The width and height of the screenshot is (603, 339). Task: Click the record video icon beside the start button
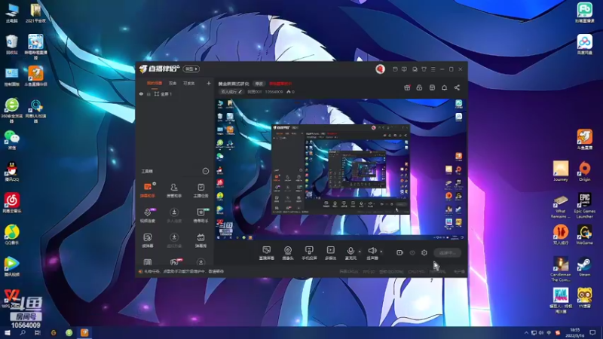click(399, 252)
